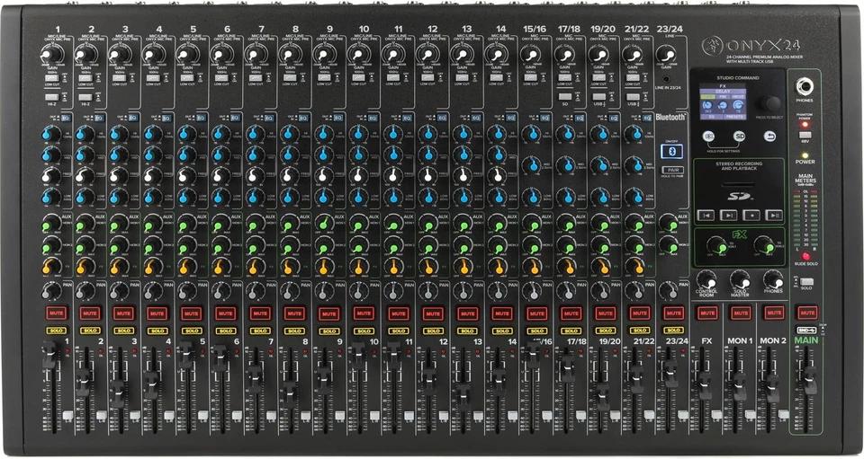Select channel 4 PAN knob
The height and width of the screenshot is (459, 864).
pyautogui.click(x=153, y=291)
